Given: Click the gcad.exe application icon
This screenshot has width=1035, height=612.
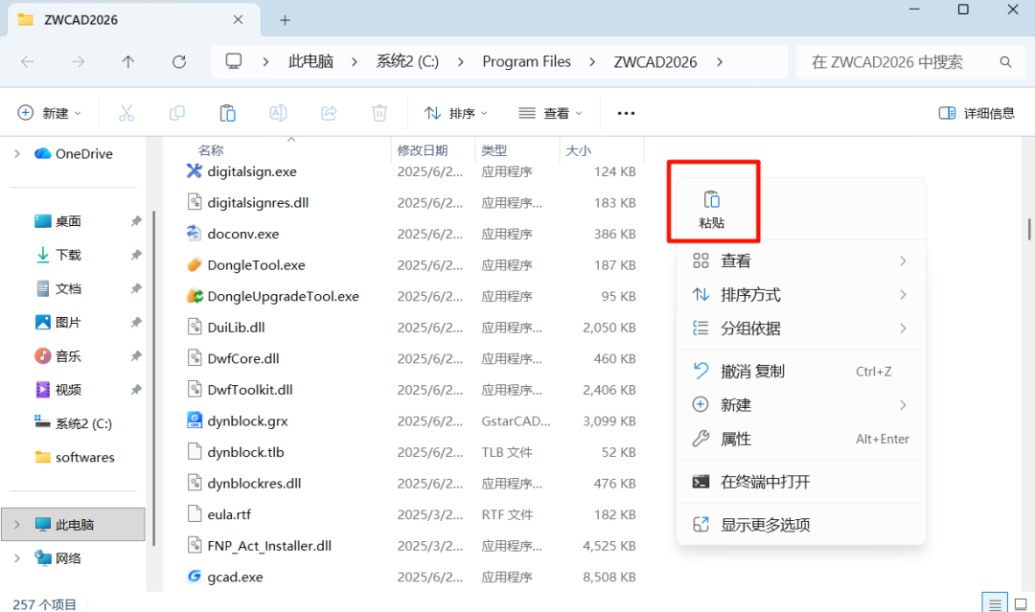Looking at the screenshot, I should (x=194, y=577).
